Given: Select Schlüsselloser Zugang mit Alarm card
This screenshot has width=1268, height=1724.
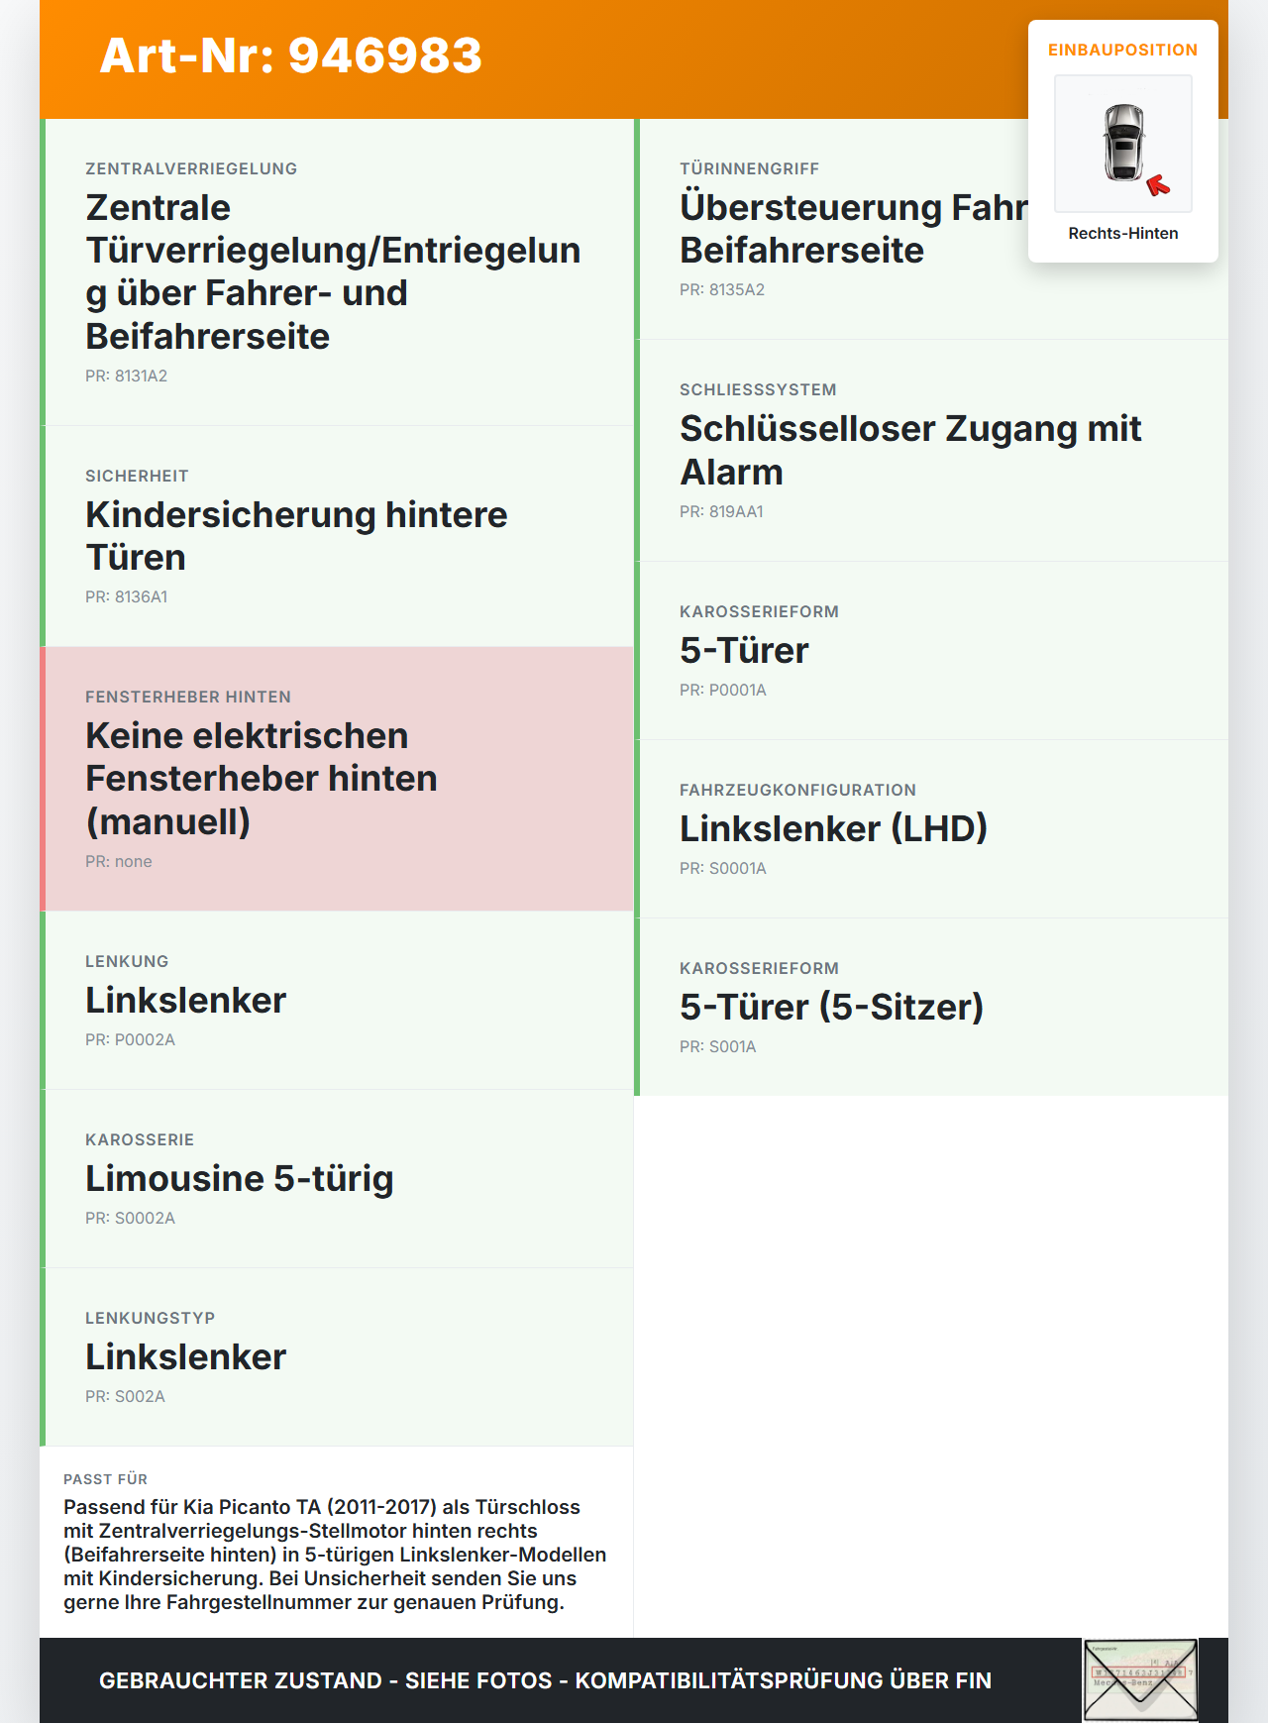Looking at the screenshot, I should [x=931, y=451].
